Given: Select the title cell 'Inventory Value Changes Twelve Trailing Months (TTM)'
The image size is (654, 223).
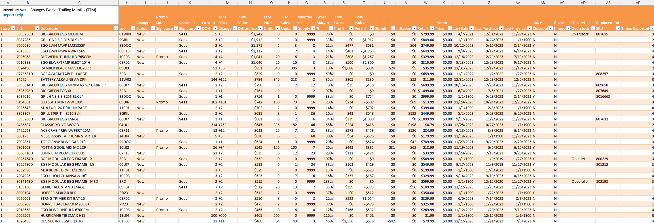Looking at the screenshot, I should (x=49, y=10).
